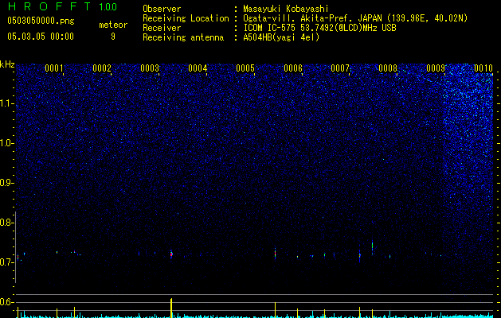Screen dimensions: 501x318
Task: Select the filename 0503050000.png
Action: (41, 21)
